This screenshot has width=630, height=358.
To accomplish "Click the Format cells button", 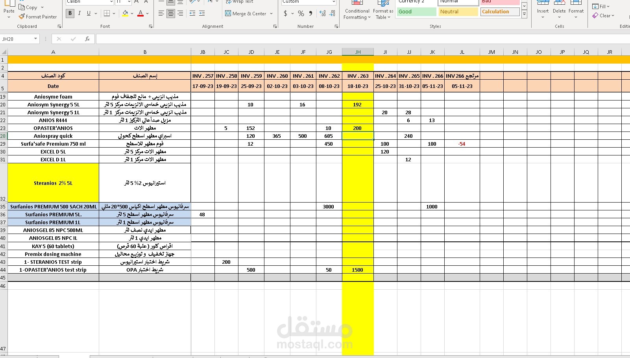I will point(576,9).
